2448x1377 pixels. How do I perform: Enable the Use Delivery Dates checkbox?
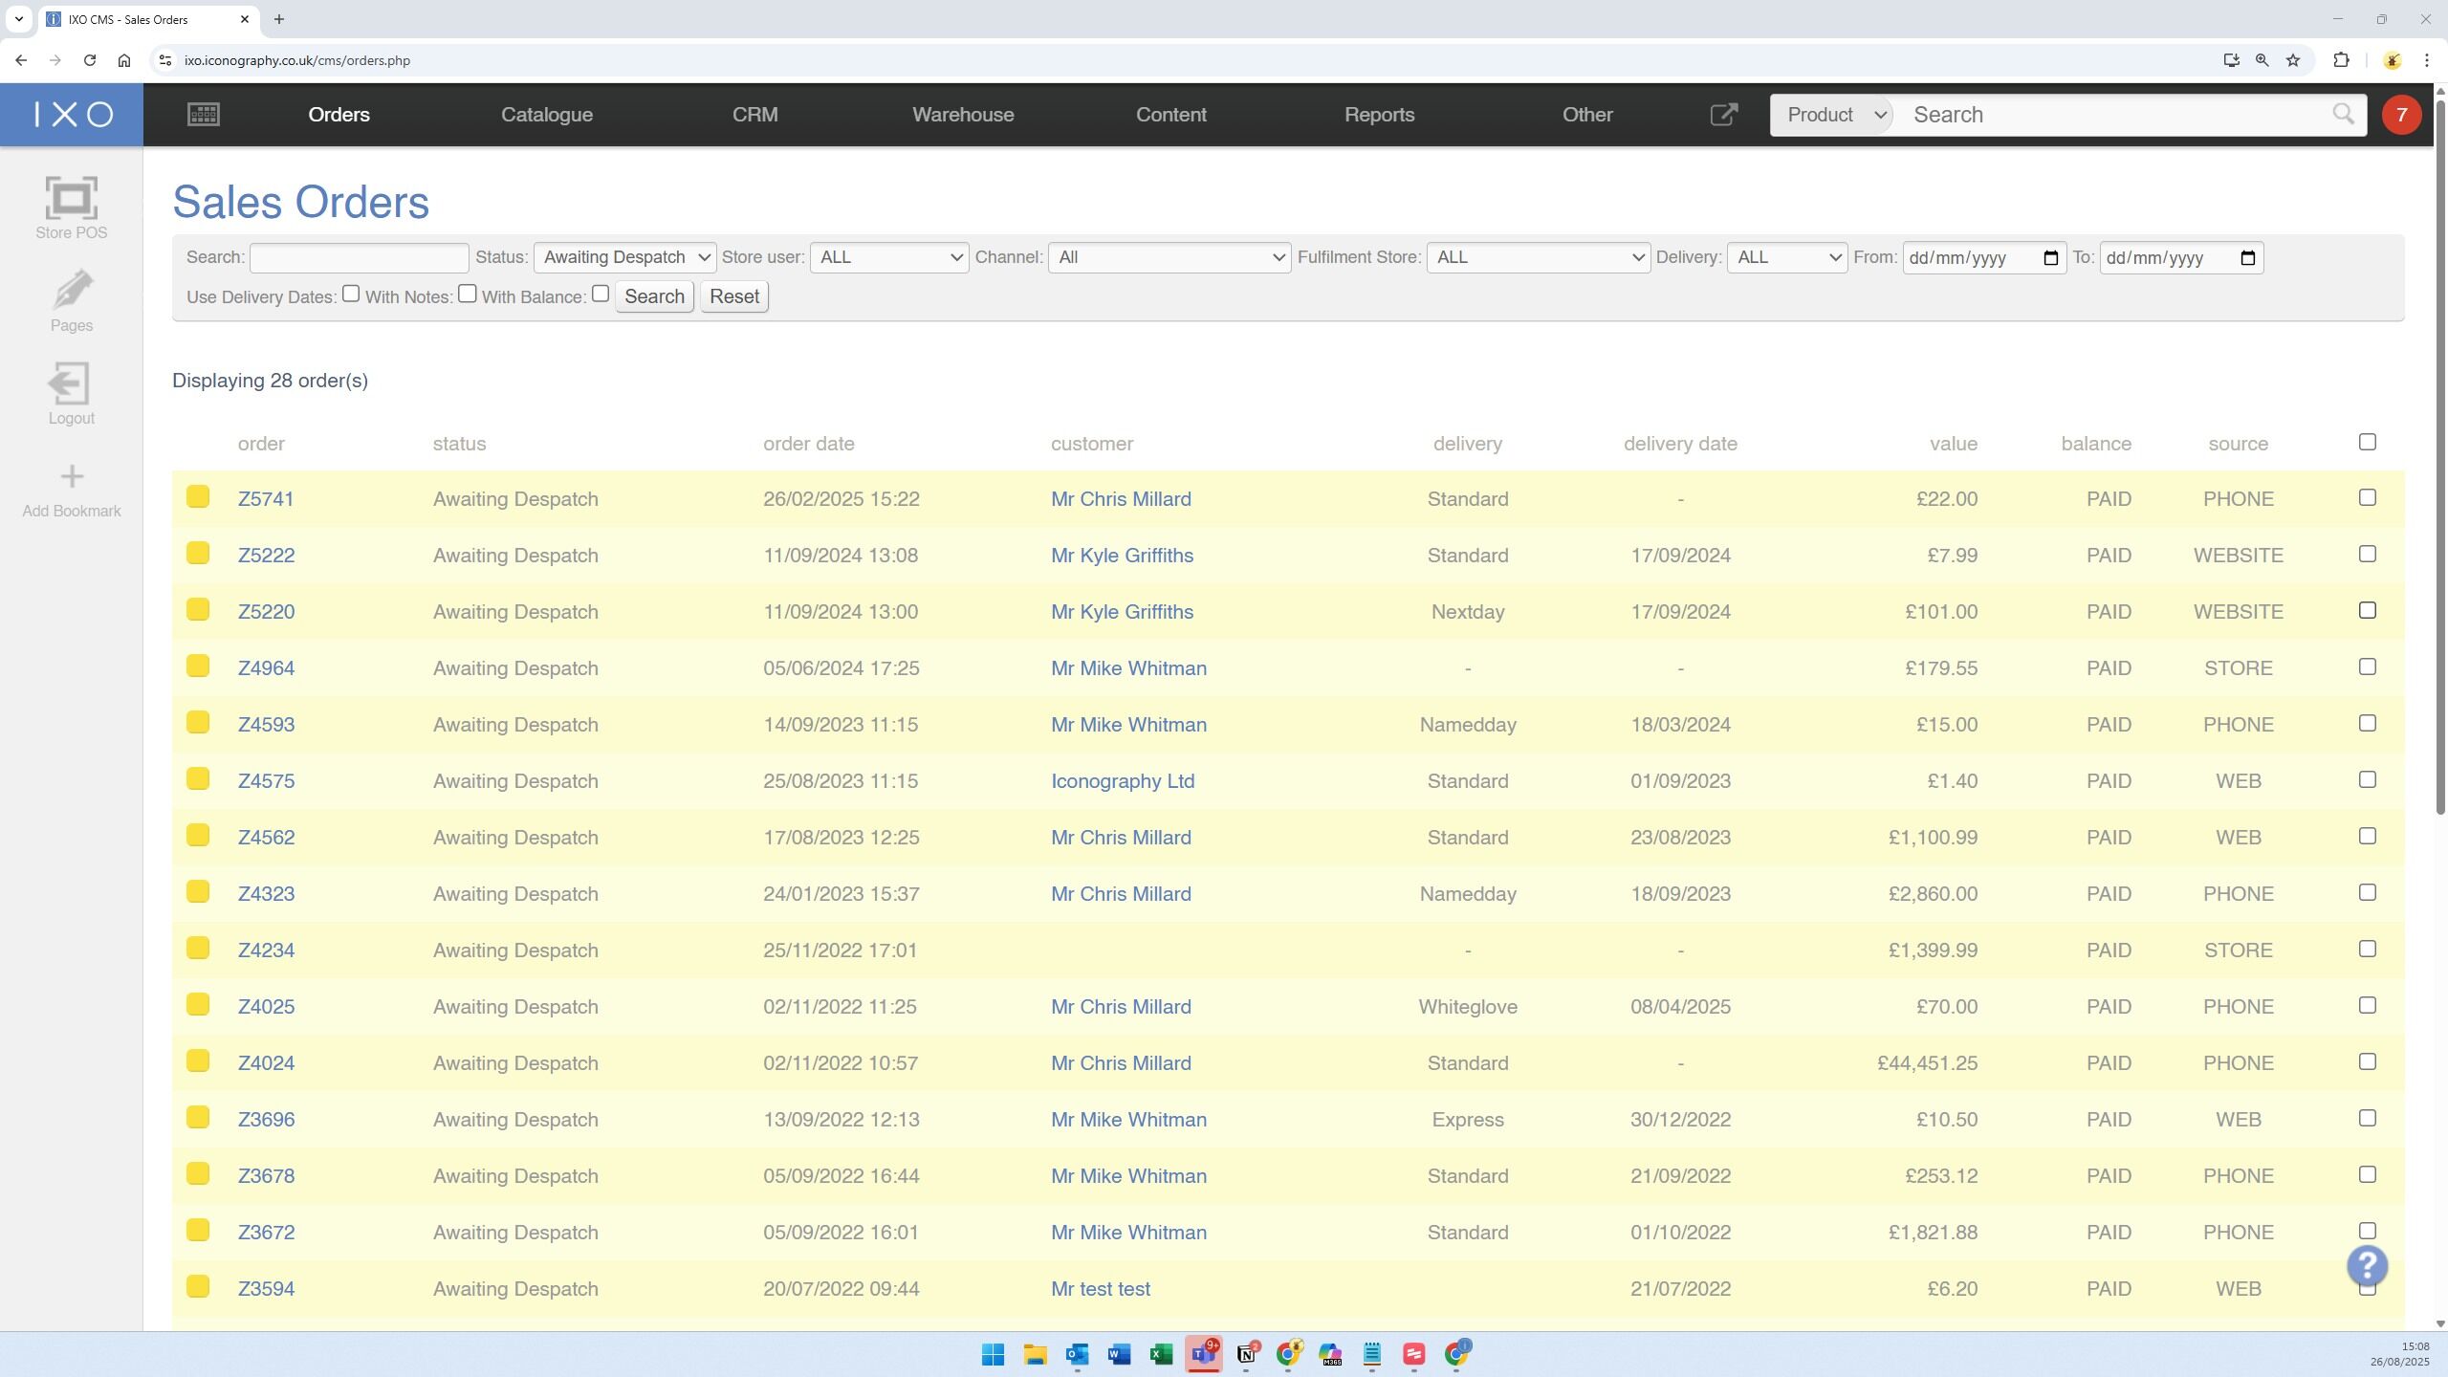(x=351, y=295)
